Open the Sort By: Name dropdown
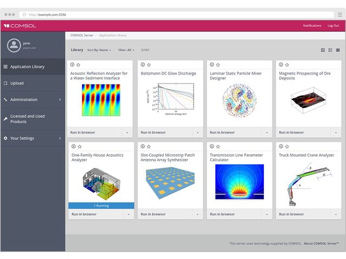This screenshot has width=346, height=259. click(99, 50)
